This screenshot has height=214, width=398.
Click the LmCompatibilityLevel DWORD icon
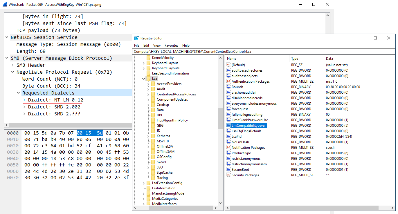click(228, 126)
